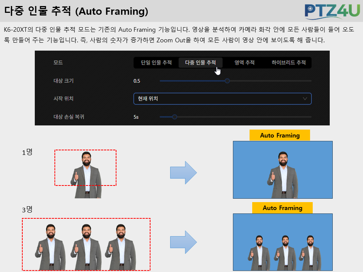Switch to the 하이브리드 추적 mode tab
Viewport: 363px width, 272px height.
tap(289, 63)
